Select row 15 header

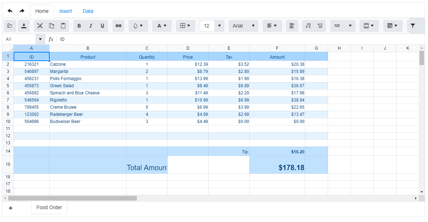(x=8, y=165)
